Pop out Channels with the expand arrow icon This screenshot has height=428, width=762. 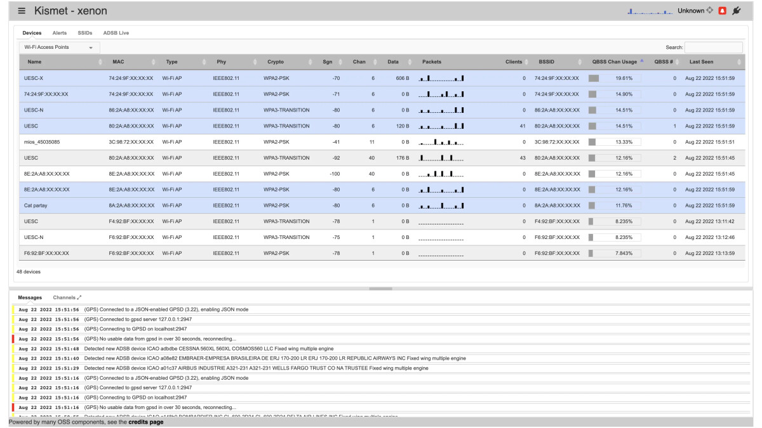(79, 297)
